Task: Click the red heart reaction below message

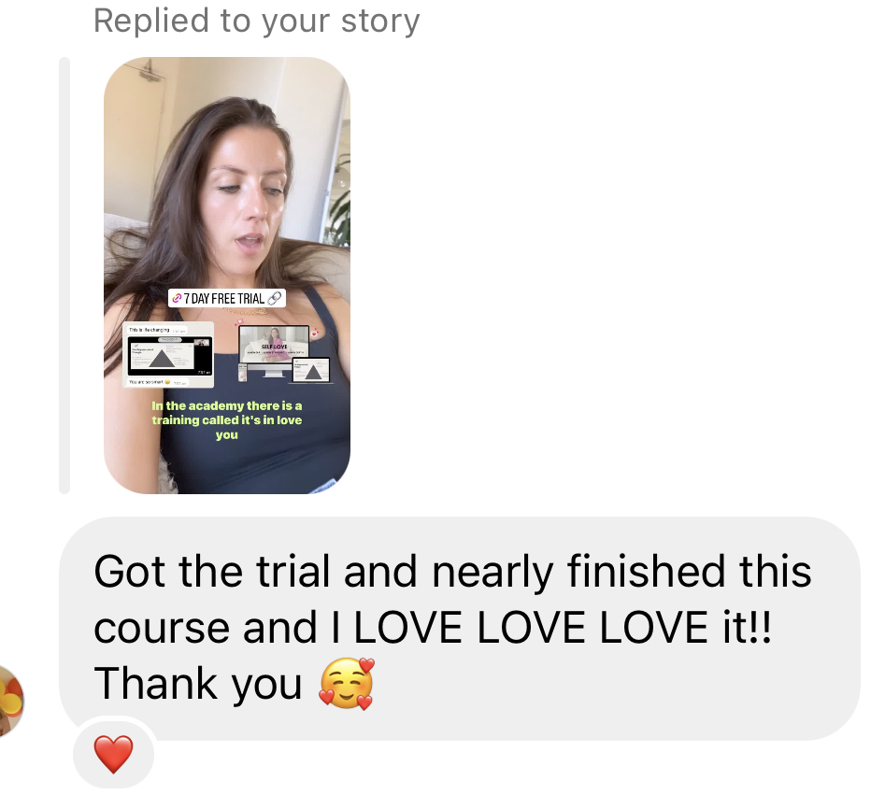Action: click(113, 754)
